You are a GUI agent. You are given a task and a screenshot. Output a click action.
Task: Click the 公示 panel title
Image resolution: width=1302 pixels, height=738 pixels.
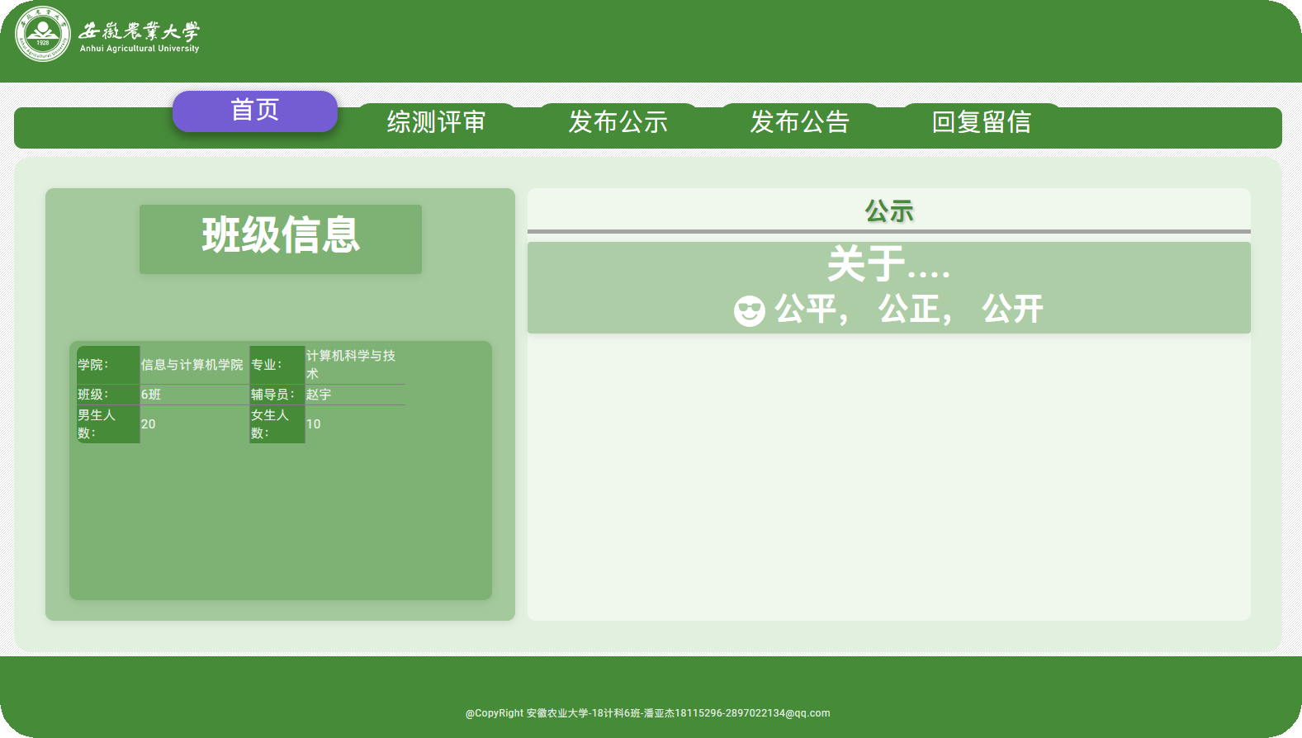(x=889, y=211)
